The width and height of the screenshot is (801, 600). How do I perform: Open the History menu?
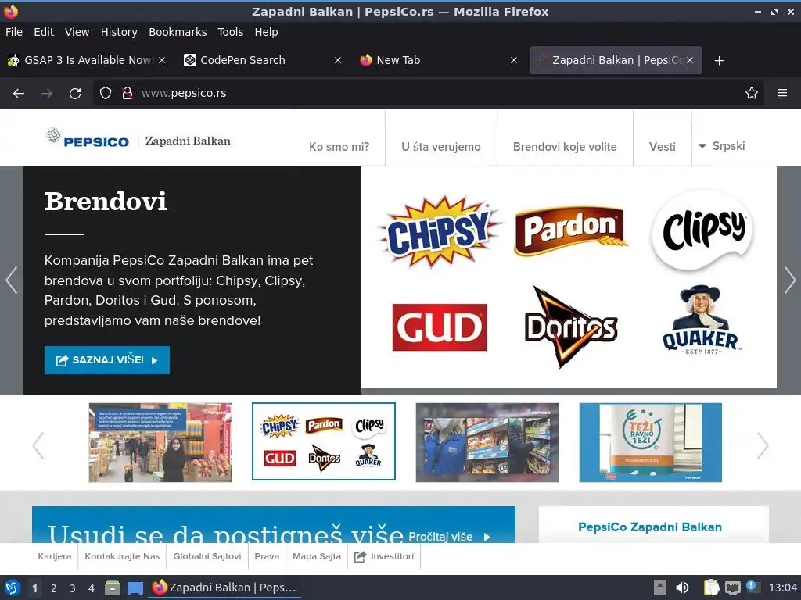[119, 32]
